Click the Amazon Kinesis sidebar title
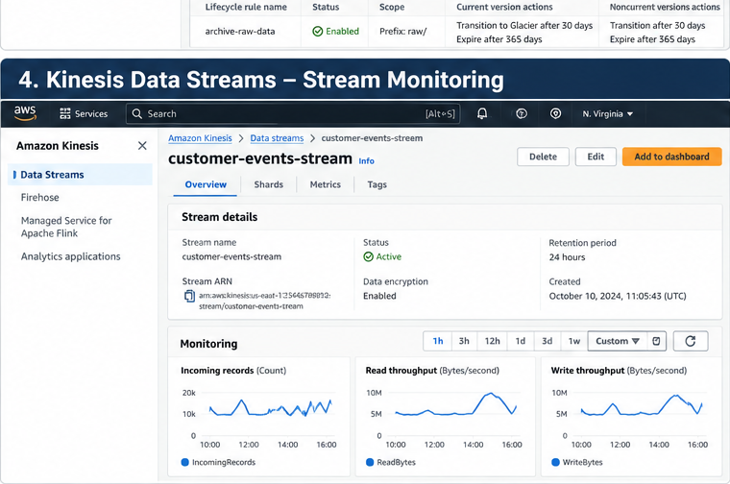The image size is (730, 484). pyautogui.click(x=58, y=146)
